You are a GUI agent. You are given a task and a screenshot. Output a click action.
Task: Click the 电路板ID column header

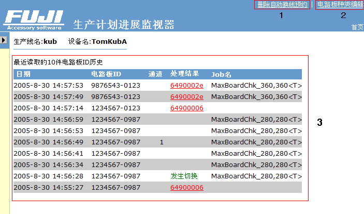click(106, 74)
